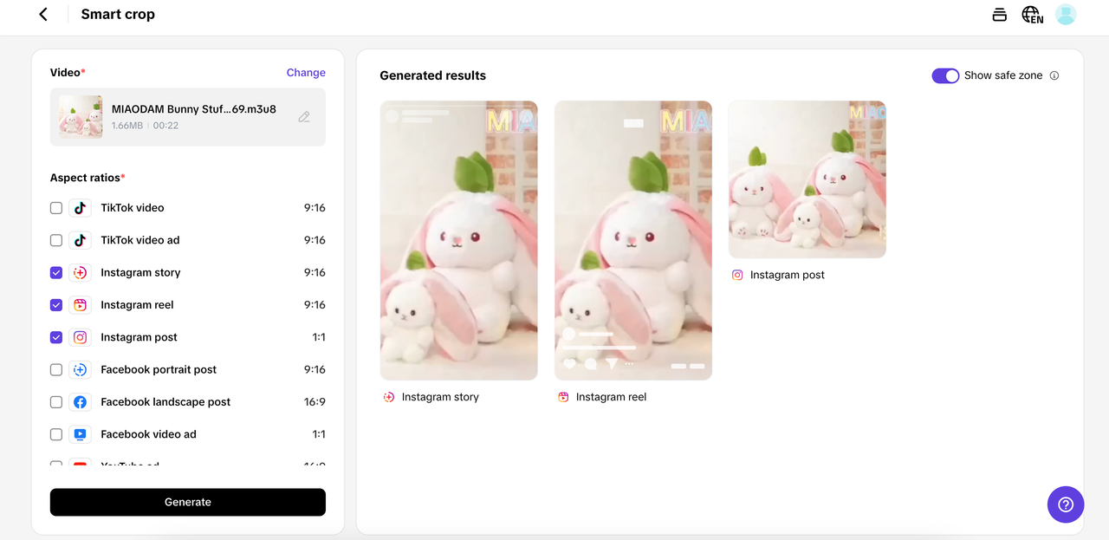Open the help question mark button

(1065, 504)
